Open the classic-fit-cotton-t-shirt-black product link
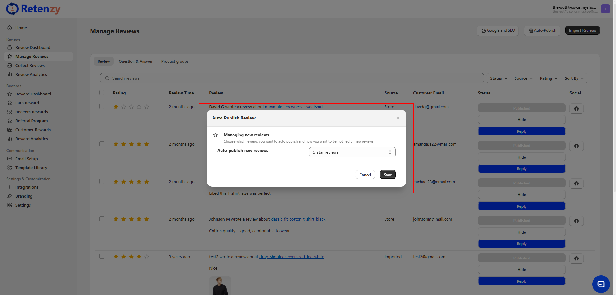The width and height of the screenshot is (616, 295). [x=298, y=219]
